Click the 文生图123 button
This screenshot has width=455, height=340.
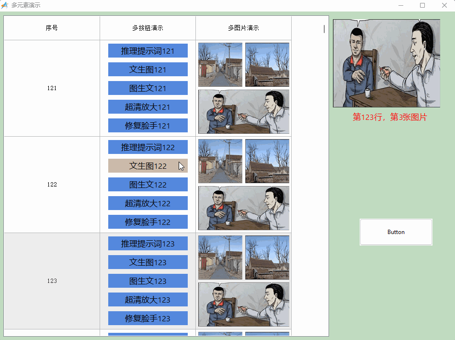tap(148, 262)
